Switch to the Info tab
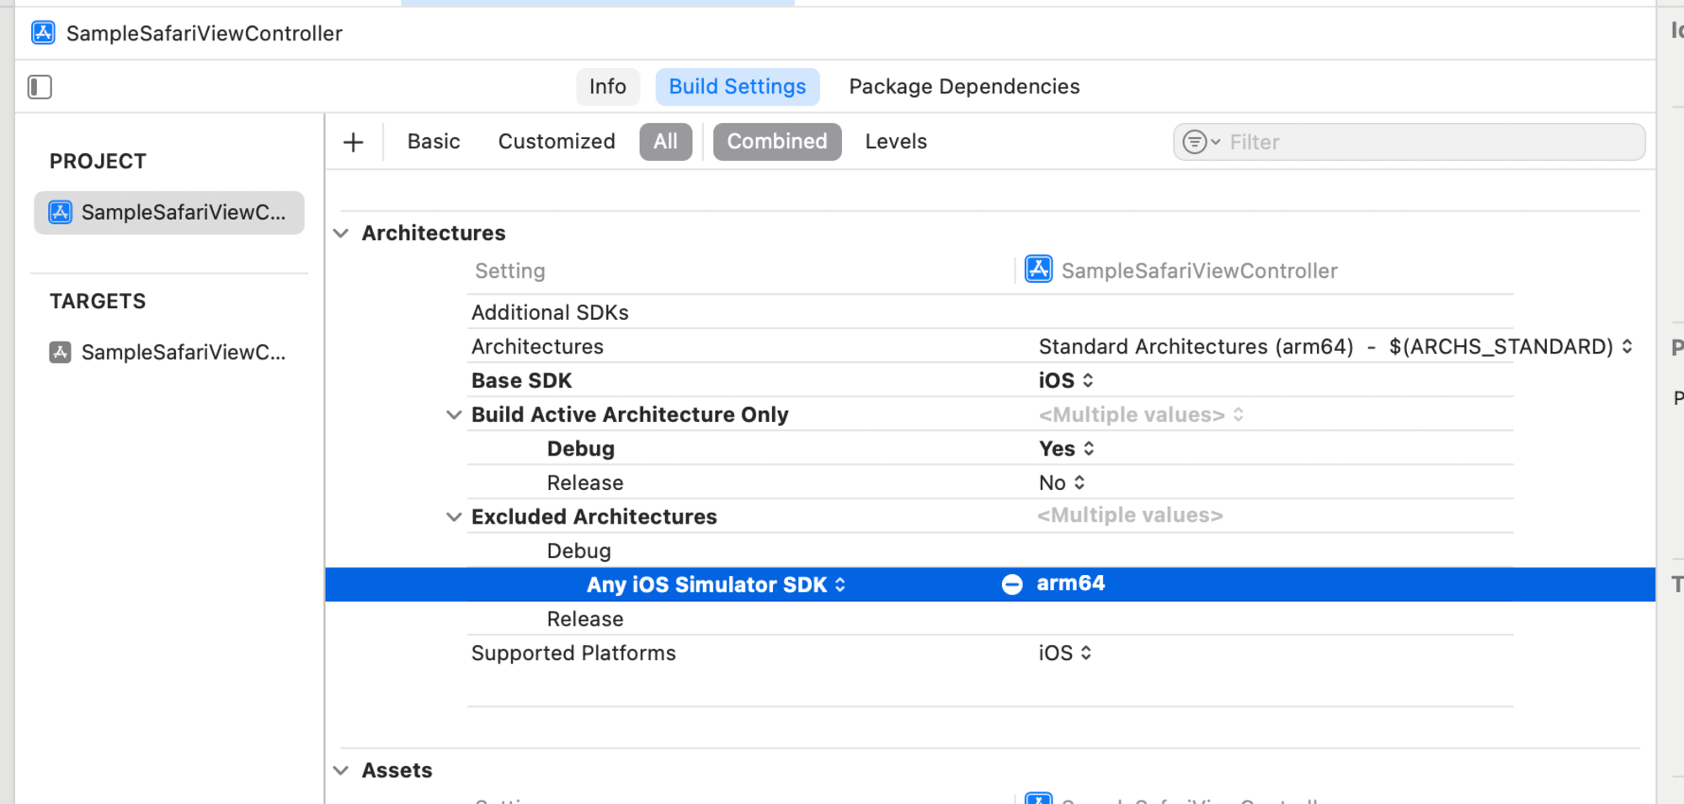Viewport: 1684px width, 804px height. pyautogui.click(x=608, y=87)
